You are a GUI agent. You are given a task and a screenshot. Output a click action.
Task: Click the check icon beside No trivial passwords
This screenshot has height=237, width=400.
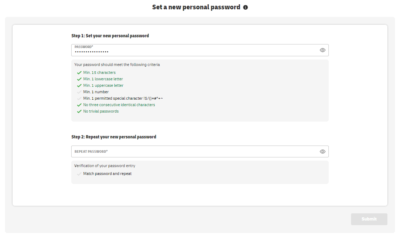click(x=79, y=112)
